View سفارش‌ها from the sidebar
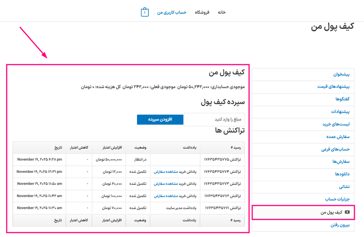 342,162
